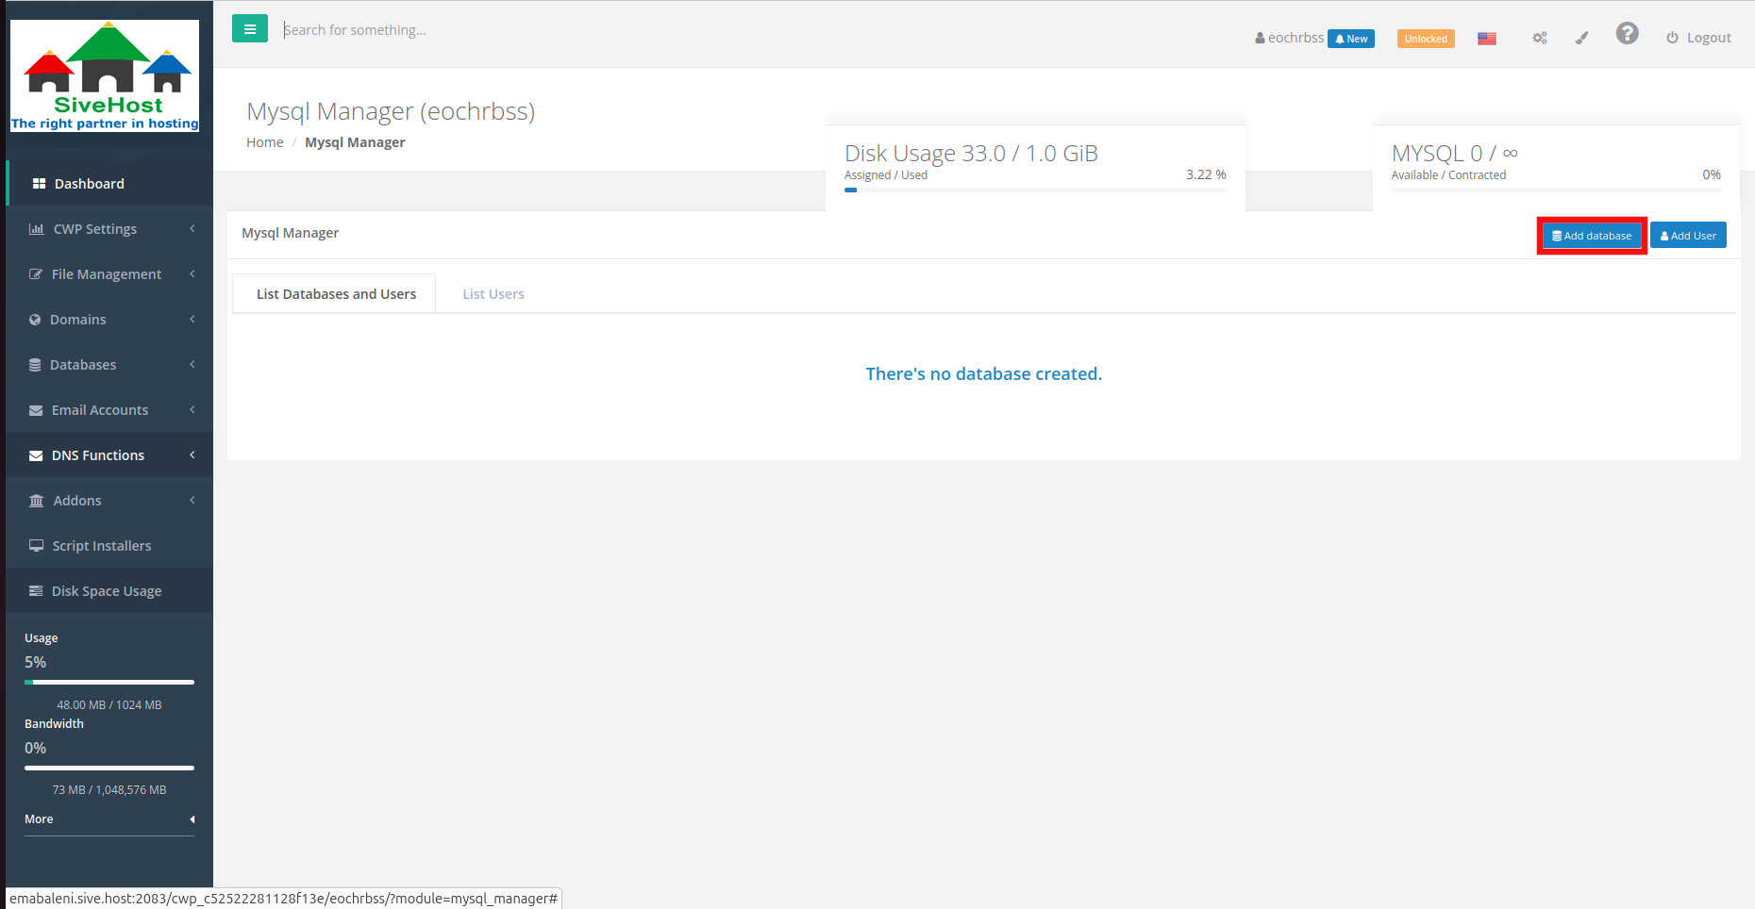Click the Addons bank building icon

point(37,501)
